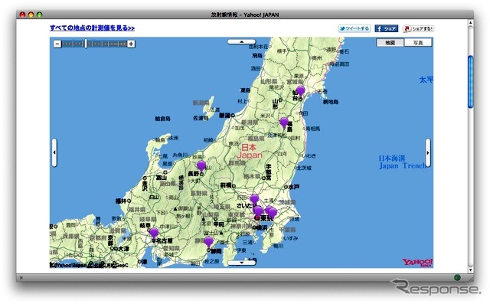Zoom in with the plus button
Viewport: 490px width, 304px height.
pos(131,44)
